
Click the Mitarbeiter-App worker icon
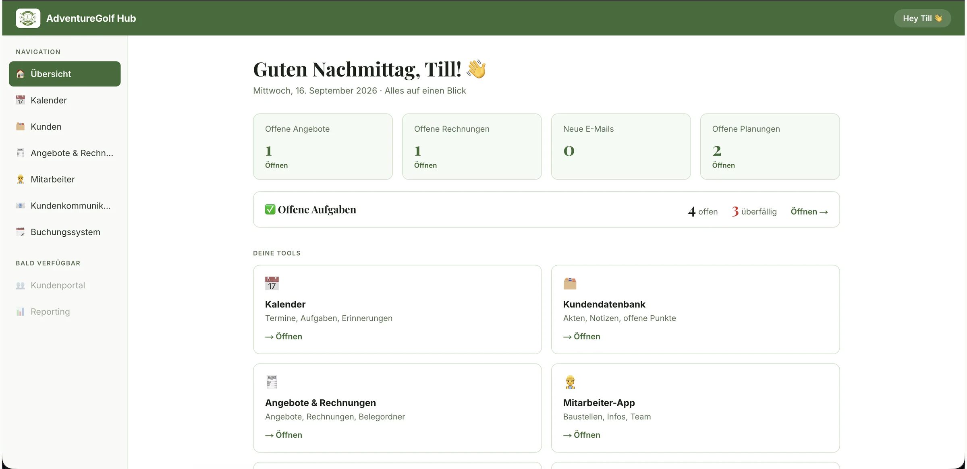click(570, 382)
